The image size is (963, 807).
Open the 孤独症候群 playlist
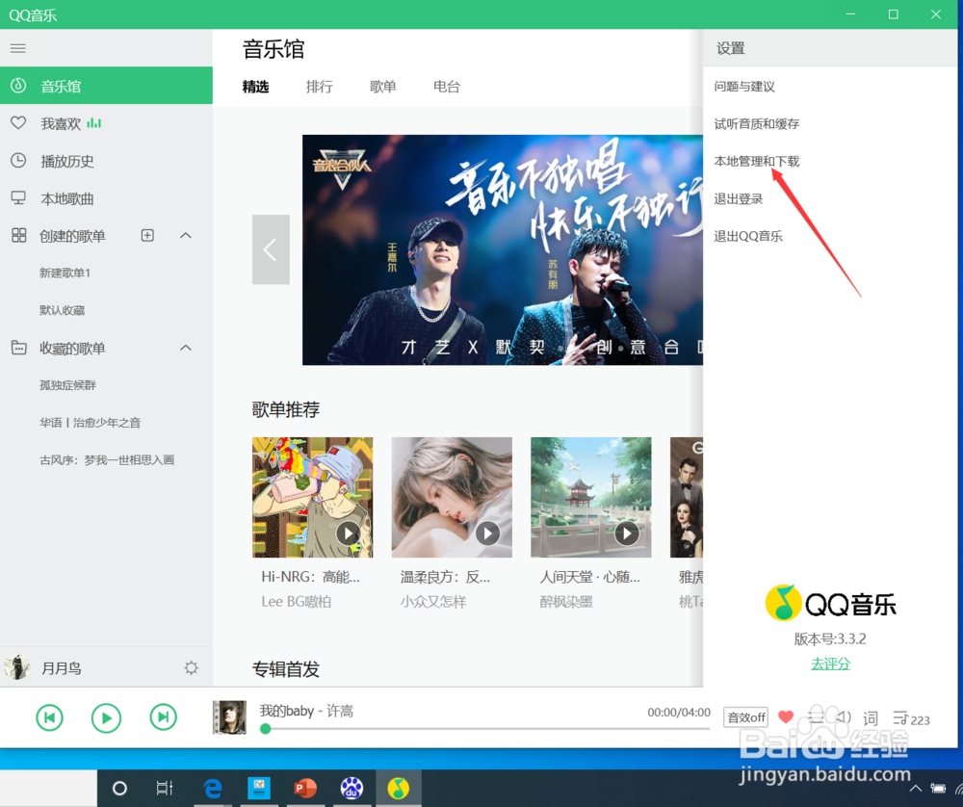click(x=67, y=385)
